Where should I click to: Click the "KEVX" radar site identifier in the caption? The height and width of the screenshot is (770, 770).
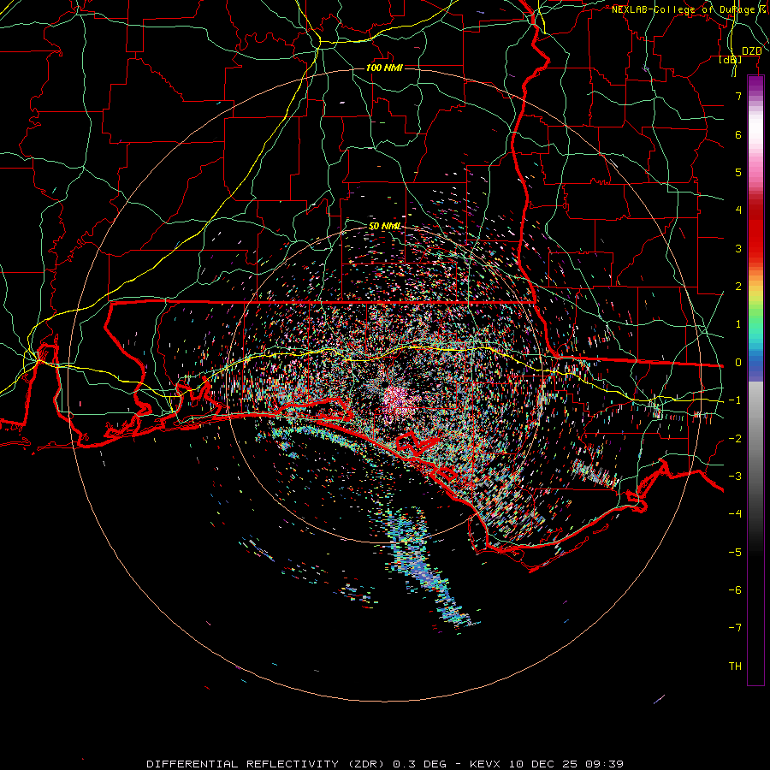[x=487, y=764]
